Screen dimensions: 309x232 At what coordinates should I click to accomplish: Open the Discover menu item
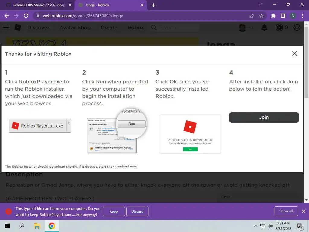[x=38, y=27]
